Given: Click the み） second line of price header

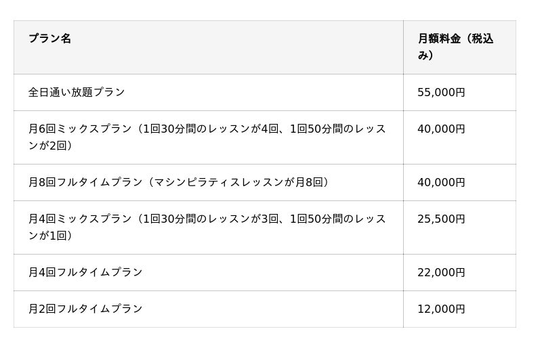Looking at the screenshot, I should (x=425, y=56).
